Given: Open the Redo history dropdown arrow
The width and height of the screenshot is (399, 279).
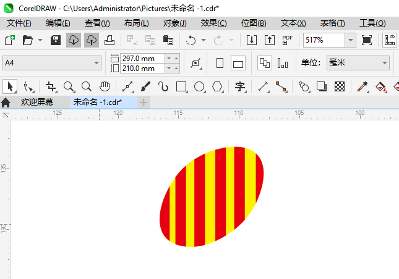Looking at the screenshot, I should (x=231, y=40).
